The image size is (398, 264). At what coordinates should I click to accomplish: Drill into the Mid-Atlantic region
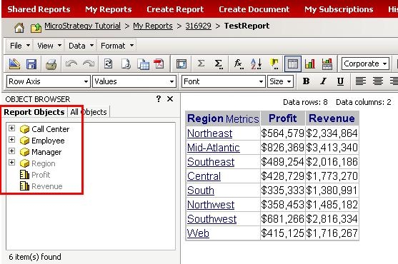(x=213, y=148)
